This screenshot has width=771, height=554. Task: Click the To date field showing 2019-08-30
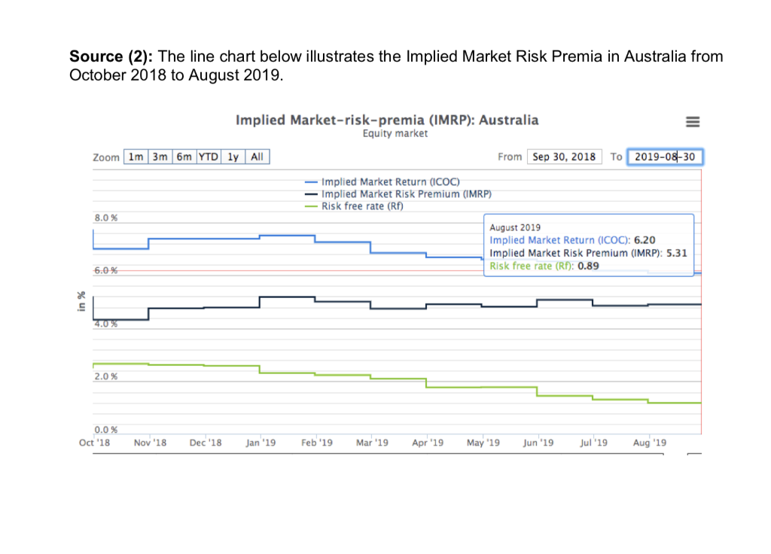coord(665,157)
